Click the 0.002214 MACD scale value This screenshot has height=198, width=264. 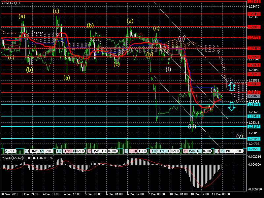tap(254, 157)
